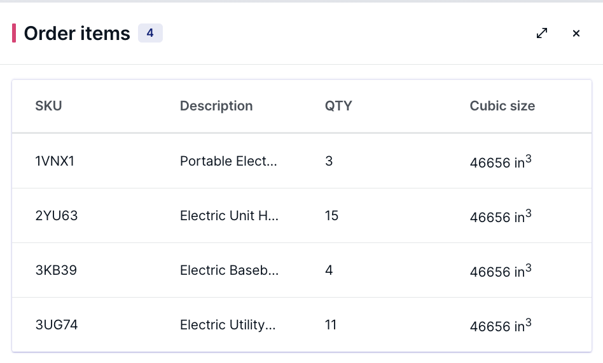Select SKU 3KB39 row
603x363 pixels.
click(302, 270)
